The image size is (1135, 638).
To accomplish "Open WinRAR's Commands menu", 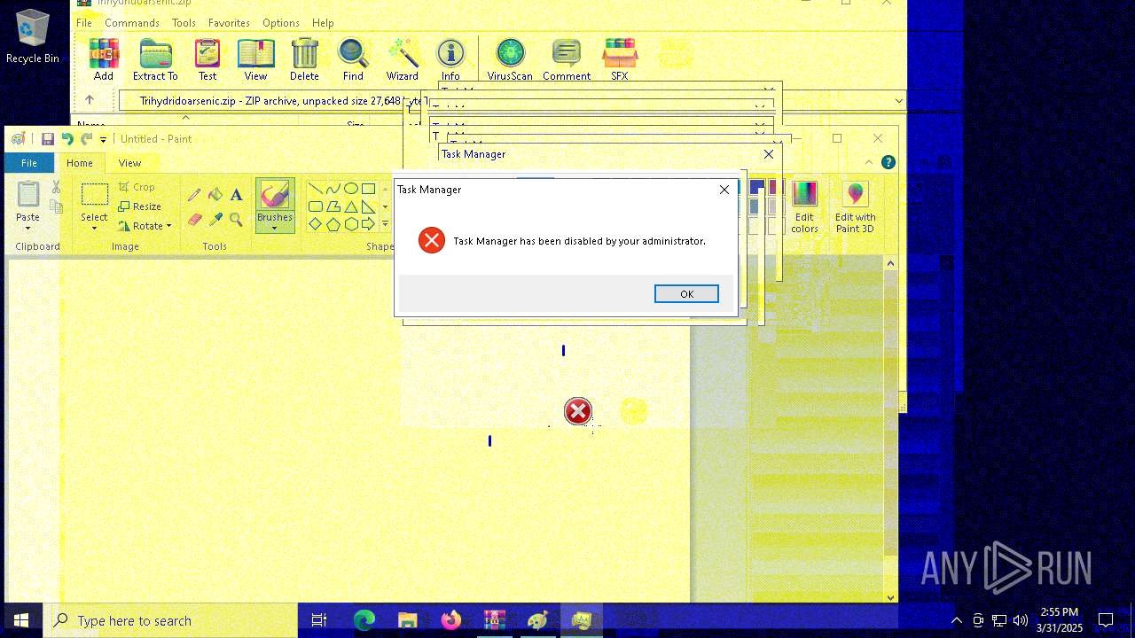I will pyautogui.click(x=132, y=23).
